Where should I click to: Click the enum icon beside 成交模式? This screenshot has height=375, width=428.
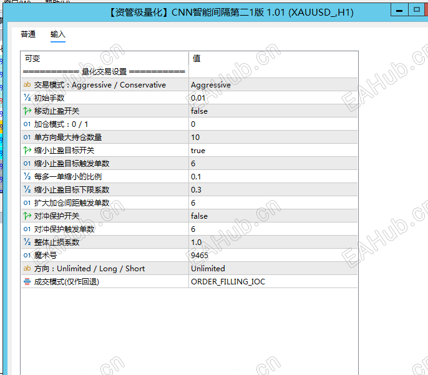[x=27, y=281]
